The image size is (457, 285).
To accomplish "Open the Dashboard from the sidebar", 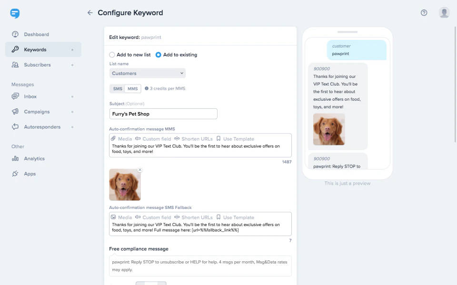I will [36, 34].
